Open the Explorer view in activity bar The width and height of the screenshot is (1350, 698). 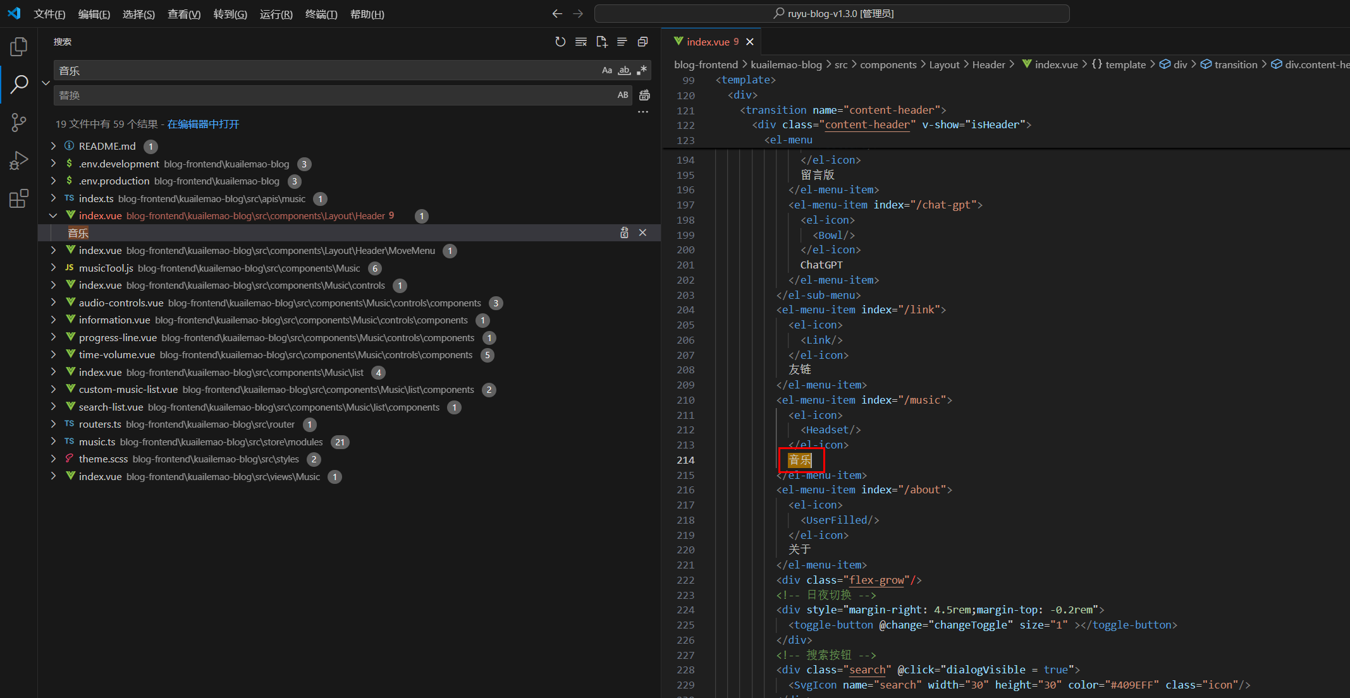click(x=19, y=47)
